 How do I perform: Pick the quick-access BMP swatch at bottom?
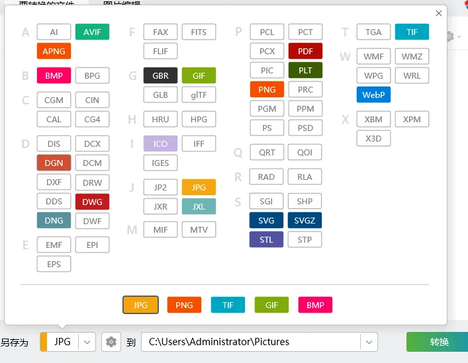click(x=315, y=305)
